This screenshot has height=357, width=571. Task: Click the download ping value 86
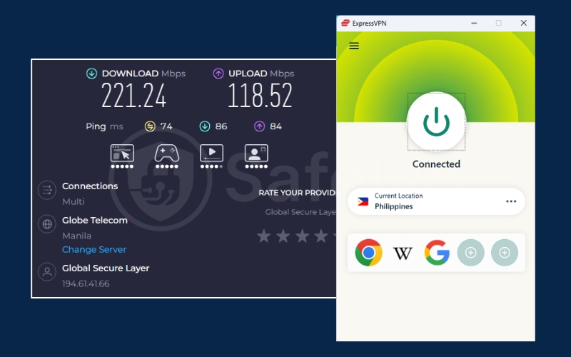click(221, 126)
